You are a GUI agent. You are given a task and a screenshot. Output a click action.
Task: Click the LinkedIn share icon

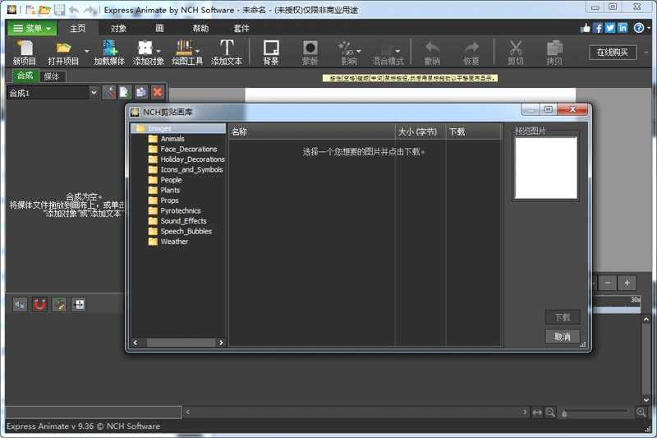coord(623,28)
